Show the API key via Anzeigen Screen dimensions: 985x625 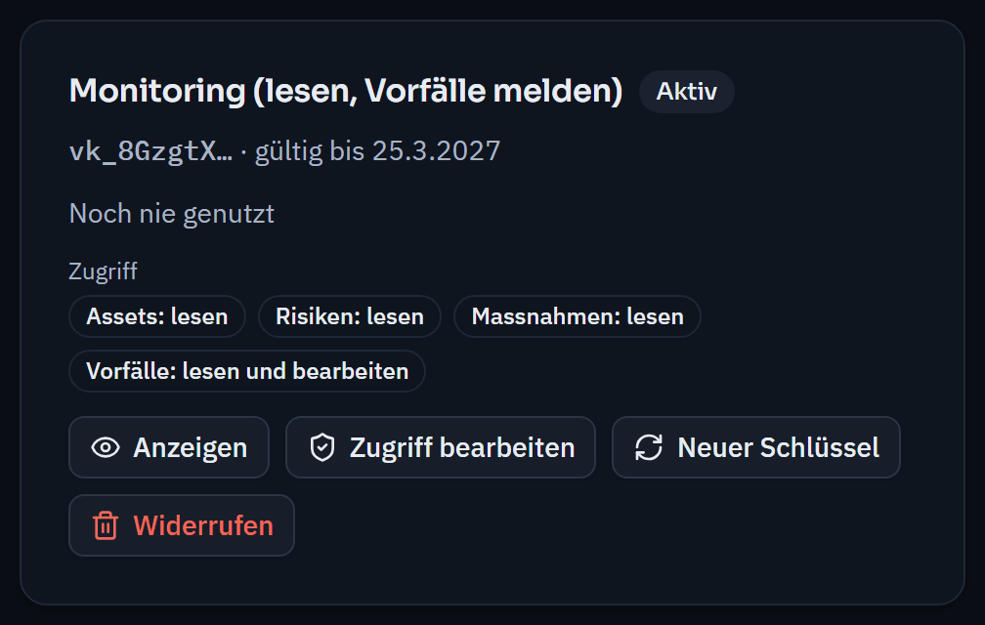(x=169, y=447)
